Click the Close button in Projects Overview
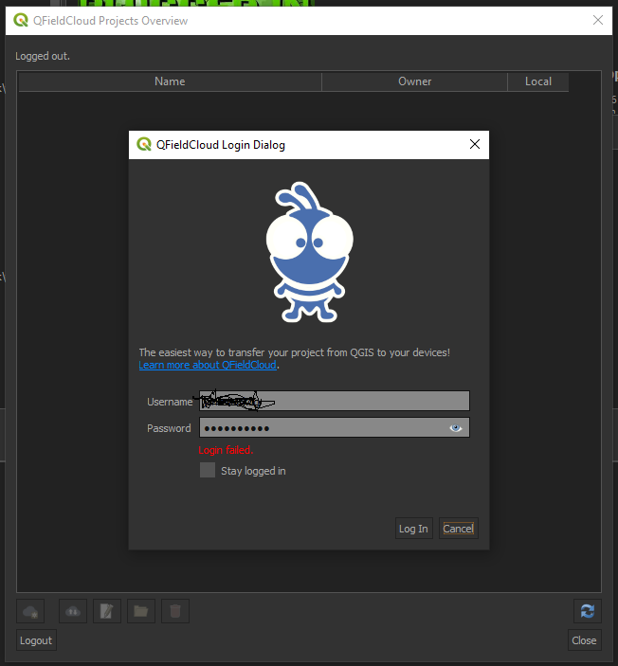The height and width of the screenshot is (666, 618). 584,640
